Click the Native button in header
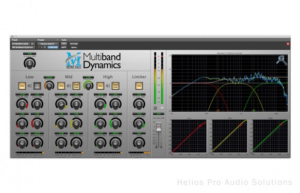This screenshot has width=300, height=193. pyautogui.click(x=74, y=47)
